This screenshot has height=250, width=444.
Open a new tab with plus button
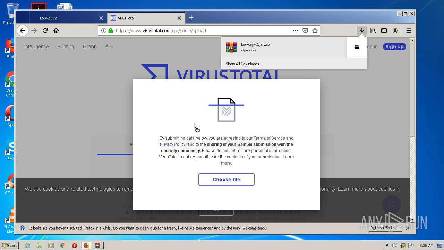191,18
